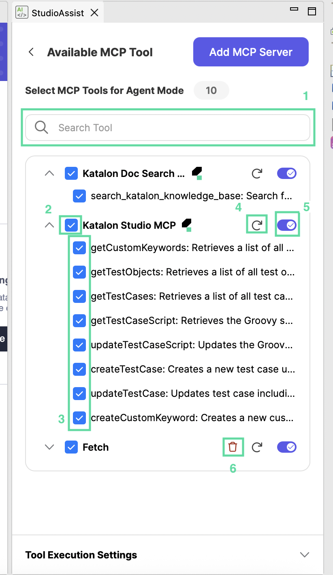Uncheck the search_katalon_knowledge_base tool
This screenshot has height=575, width=333.
79,196
